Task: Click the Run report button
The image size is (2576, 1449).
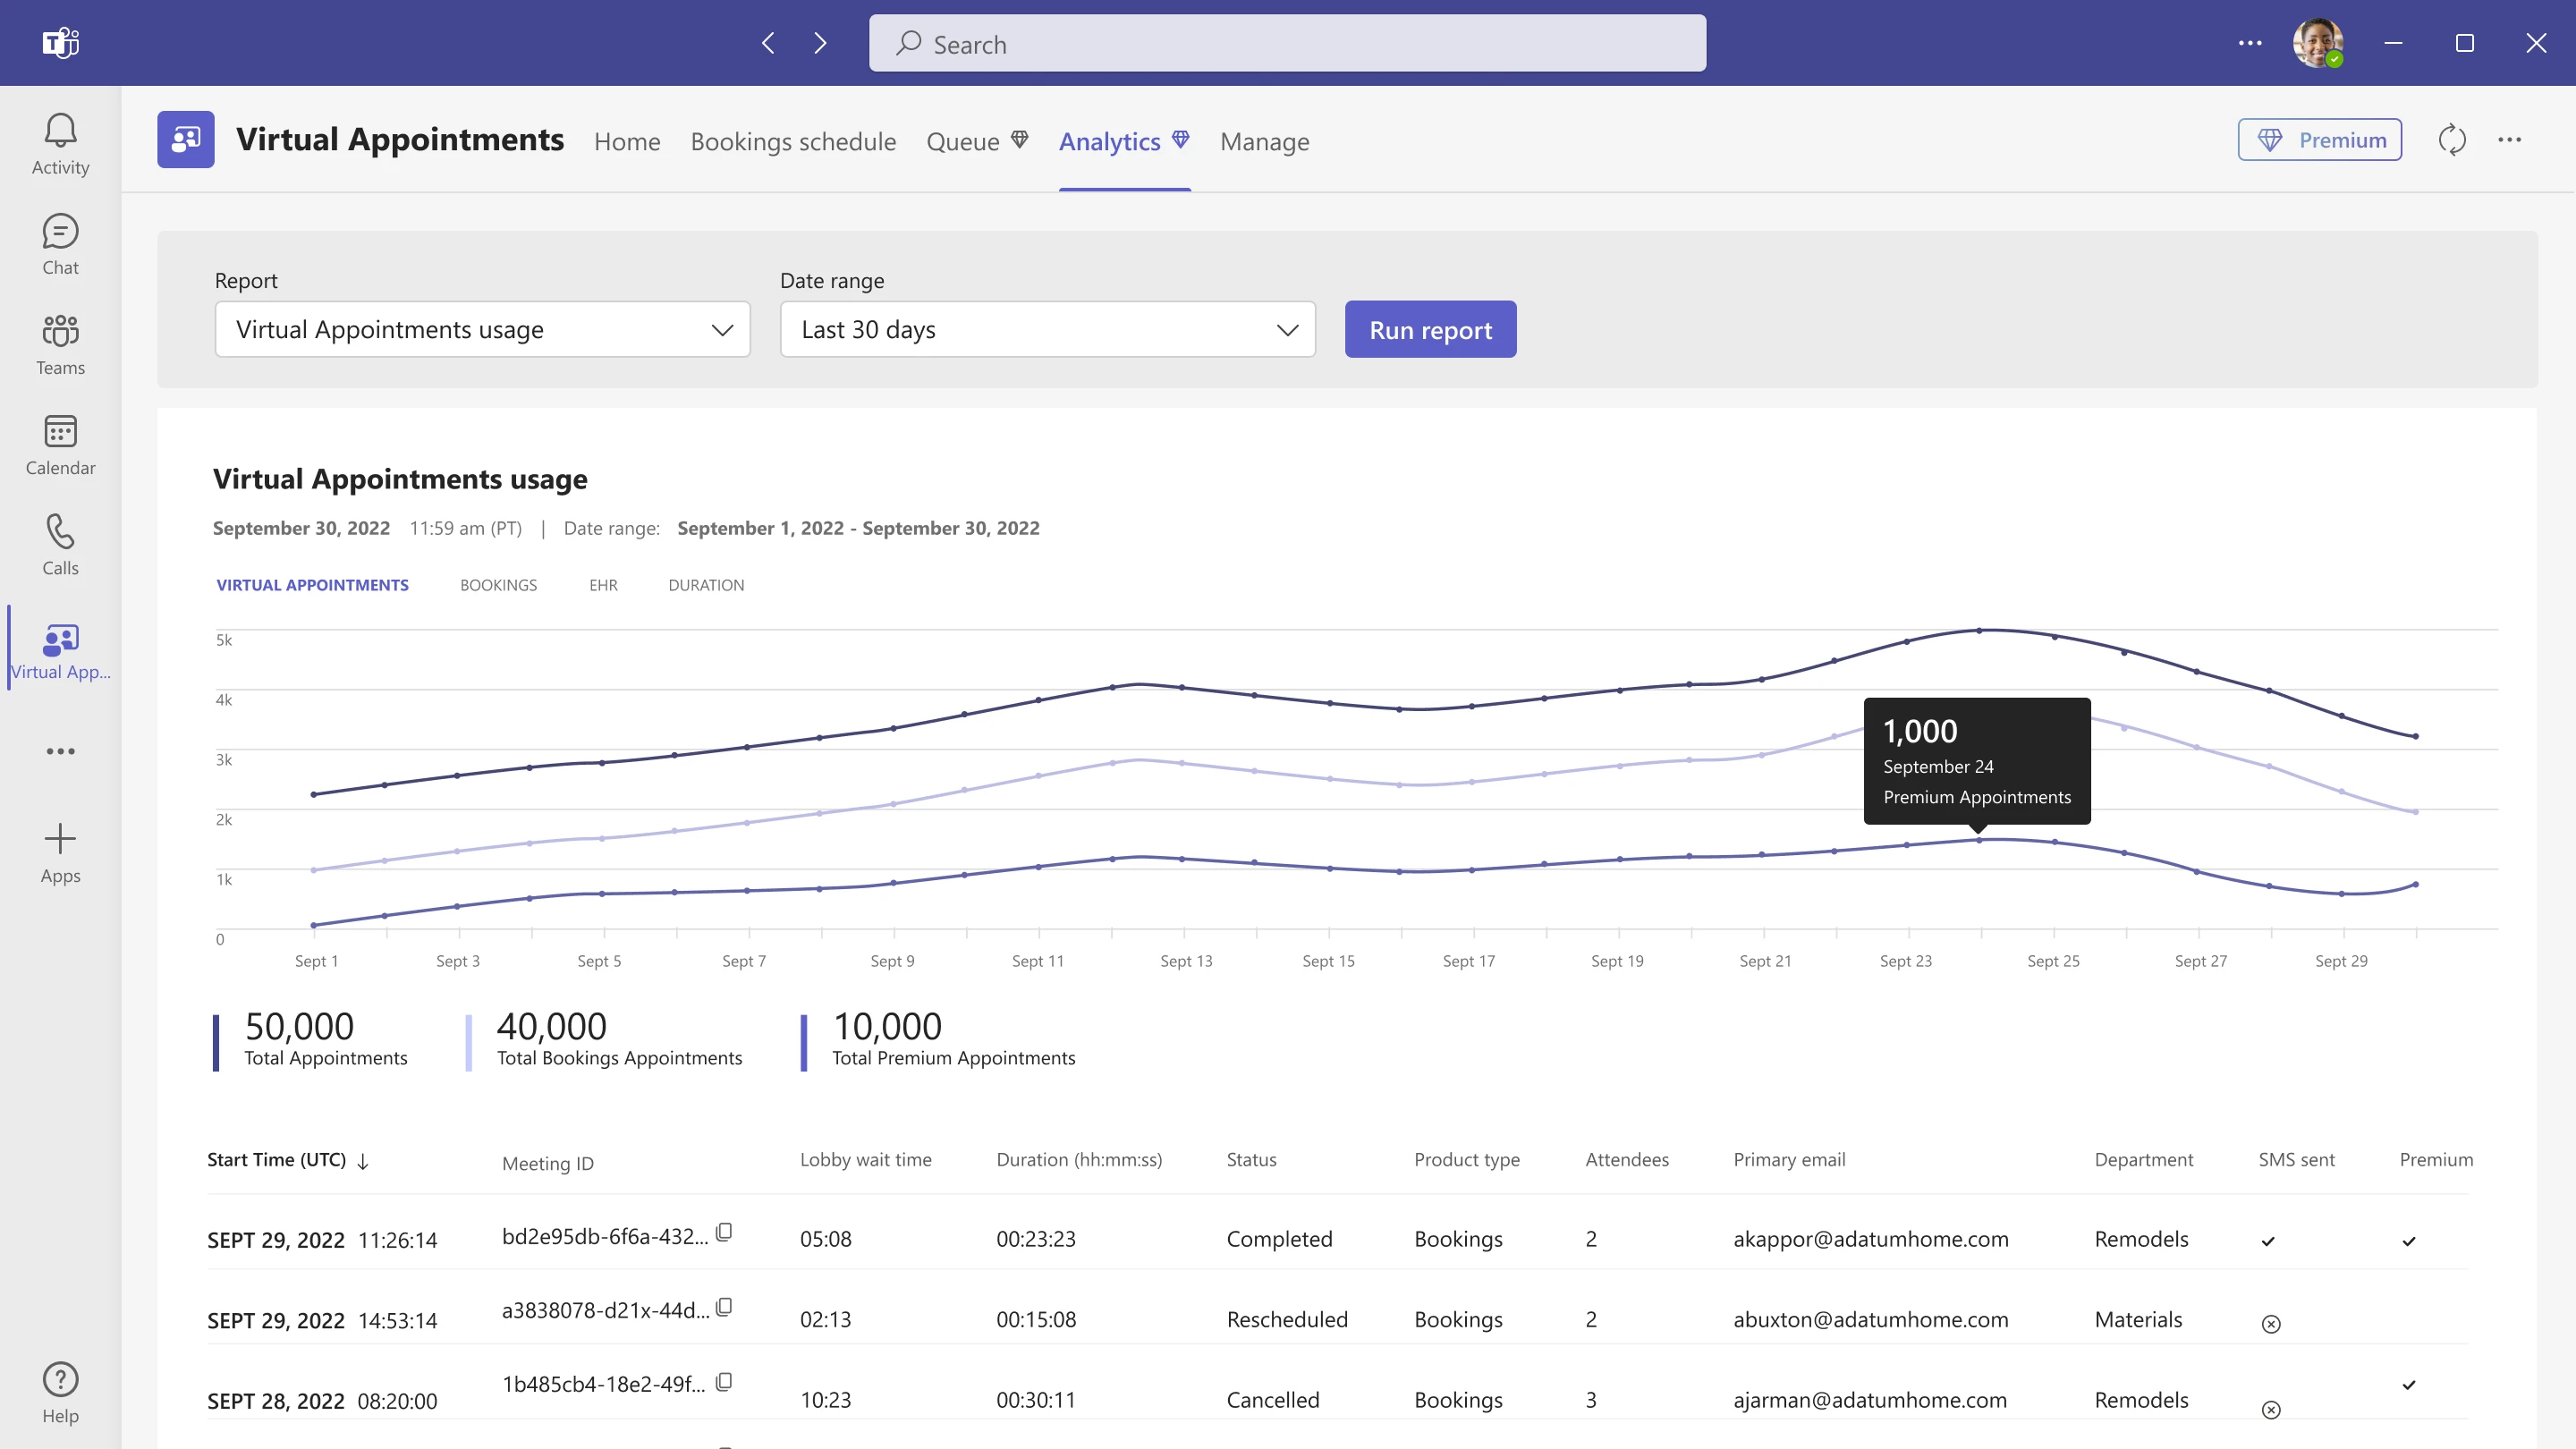Action: pos(1429,329)
